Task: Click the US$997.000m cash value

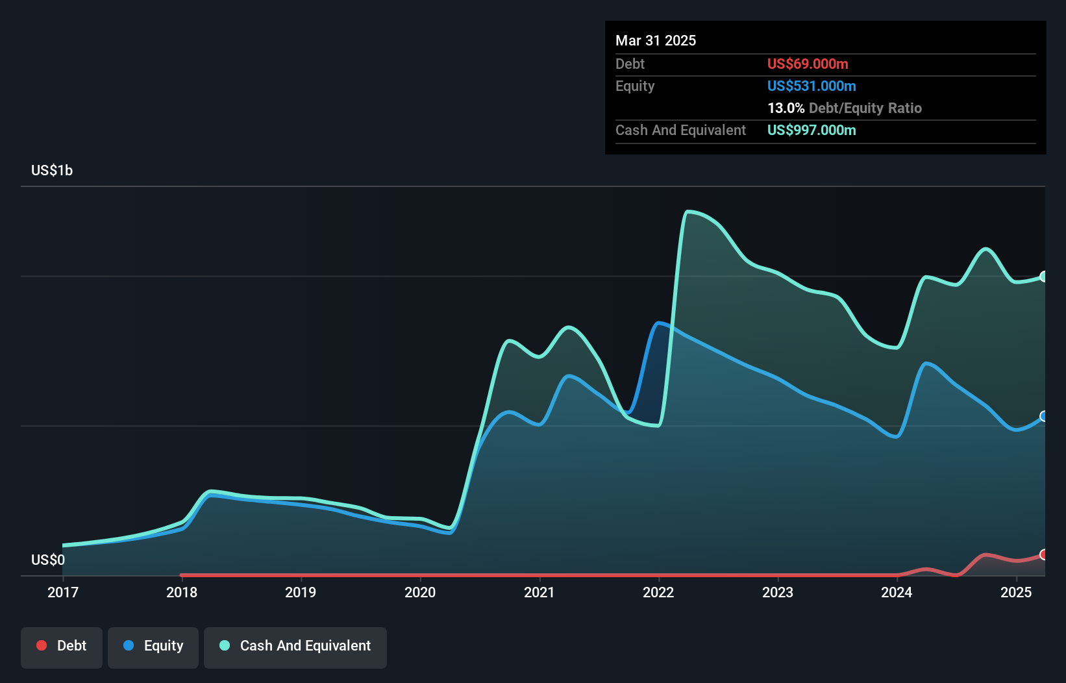Action: tap(812, 130)
